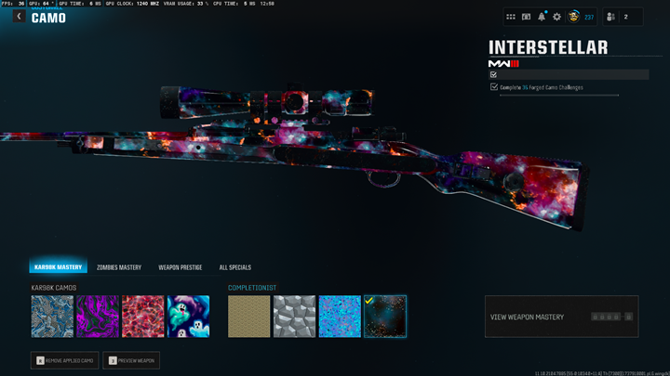Open the Battle Pass card icon
The width and height of the screenshot is (670, 376).
pyautogui.click(x=526, y=17)
